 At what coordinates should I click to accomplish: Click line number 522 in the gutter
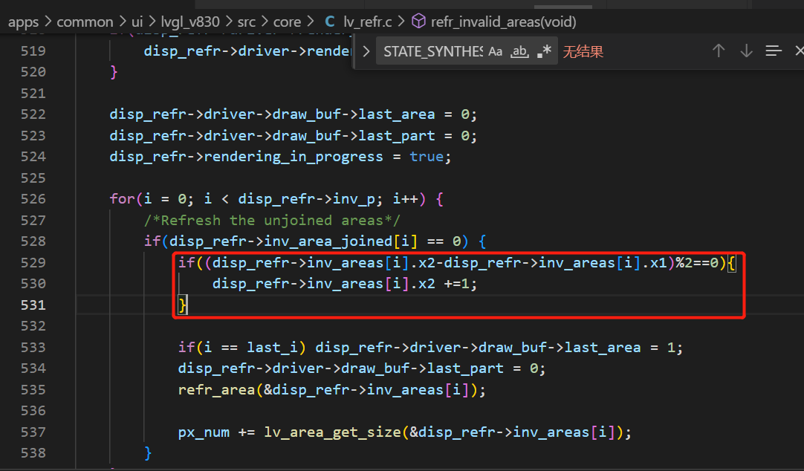click(x=33, y=114)
